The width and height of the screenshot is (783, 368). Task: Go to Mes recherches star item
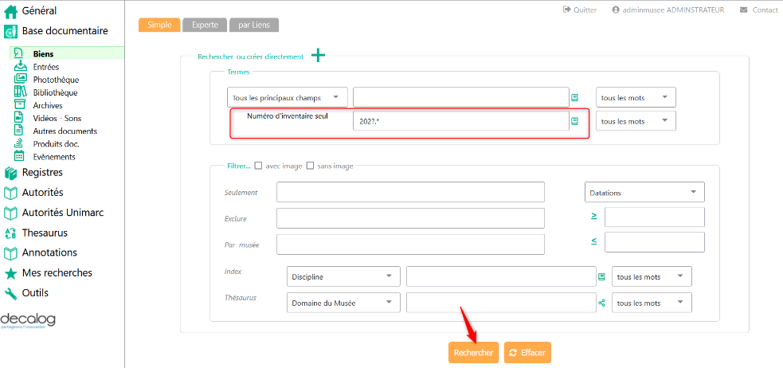pos(56,272)
